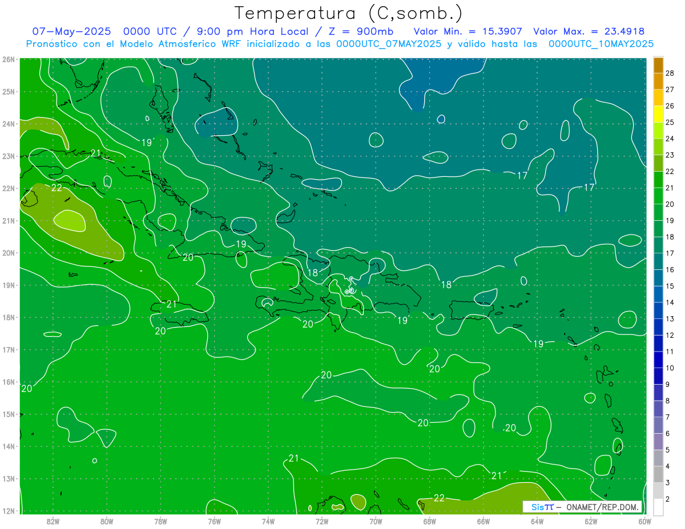Click the "16N" latitude axis label
Viewport: 685px width, 529px height.
[9, 382]
